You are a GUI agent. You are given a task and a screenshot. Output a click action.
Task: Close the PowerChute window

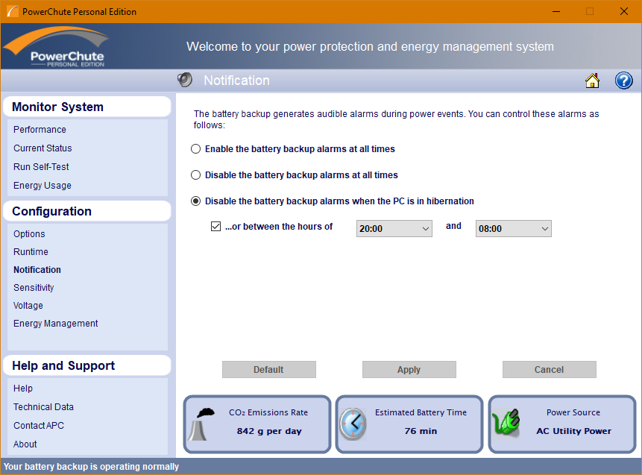[x=624, y=11]
